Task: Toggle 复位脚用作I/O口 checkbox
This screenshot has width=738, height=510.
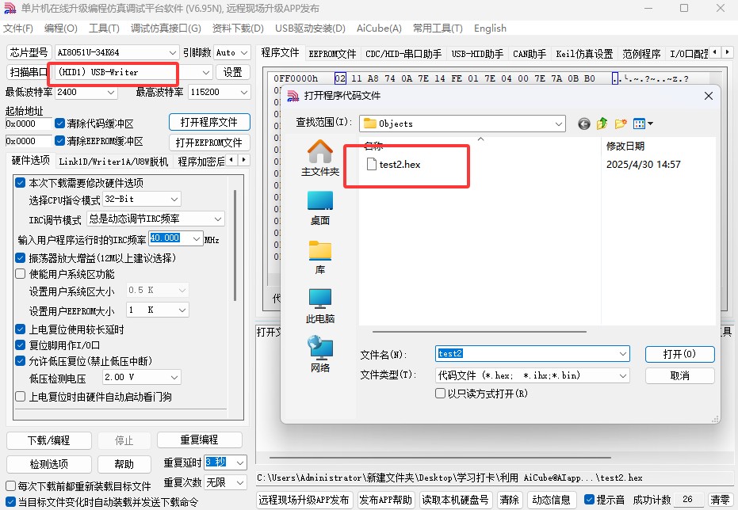Action: (21, 345)
